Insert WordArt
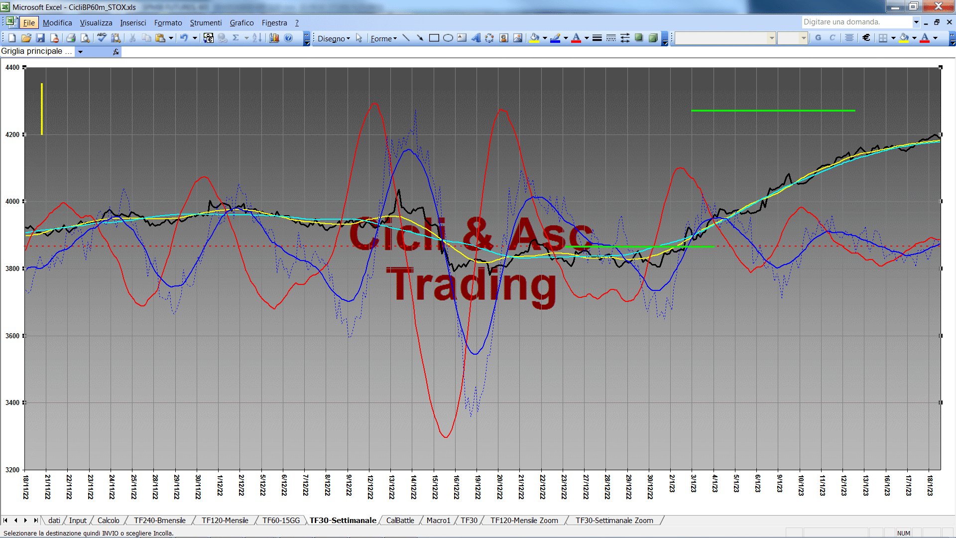This screenshot has width=956, height=538. pos(476,38)
